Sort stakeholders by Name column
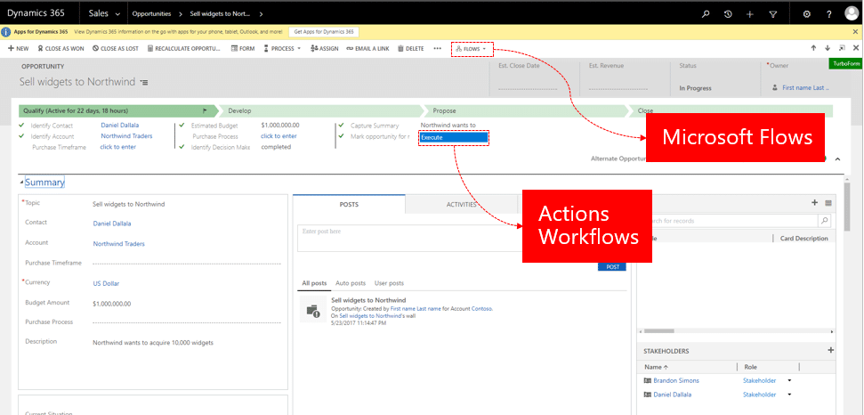The width and height of the screenshot is (864, 415). pos(657,367)
